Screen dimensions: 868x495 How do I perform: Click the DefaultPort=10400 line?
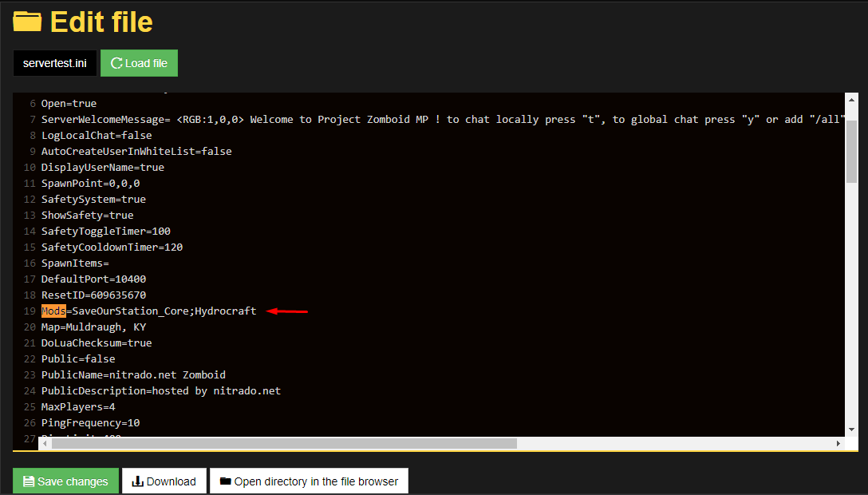93,279
